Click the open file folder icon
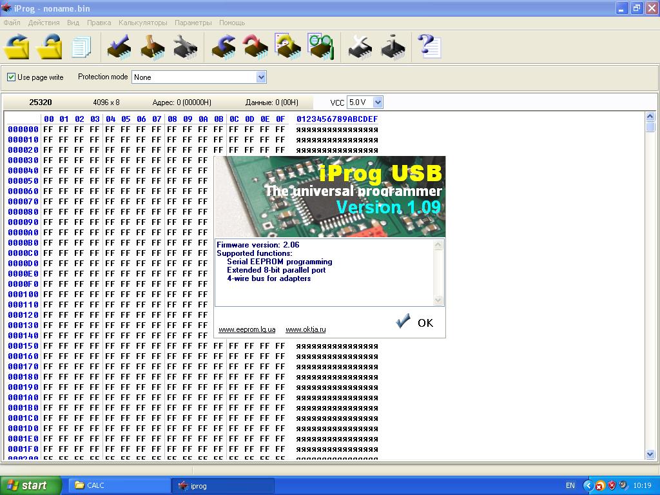Viewport: 660px width, 495px height. tap(17, 46)
